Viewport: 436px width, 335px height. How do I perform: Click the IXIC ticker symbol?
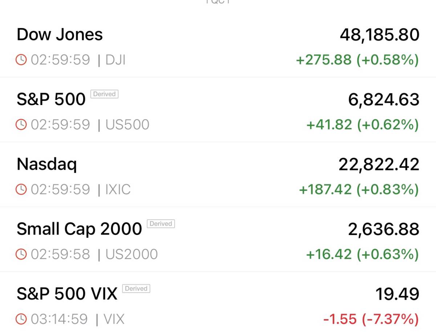(x=118, y=189)
